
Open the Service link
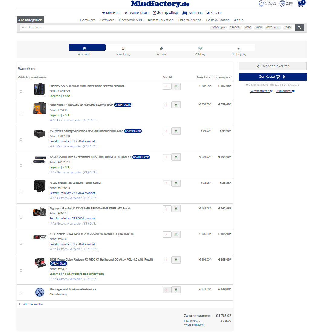tap(214, 13)
